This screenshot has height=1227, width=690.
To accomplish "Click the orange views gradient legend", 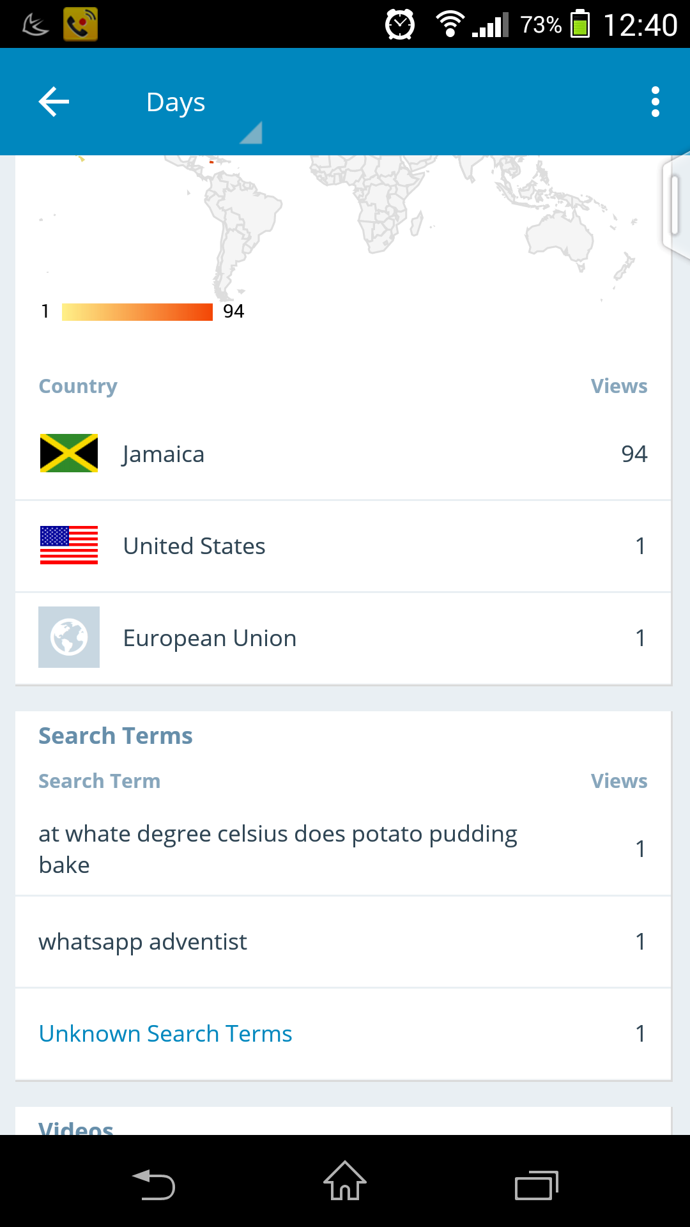I will pos(137,312).
